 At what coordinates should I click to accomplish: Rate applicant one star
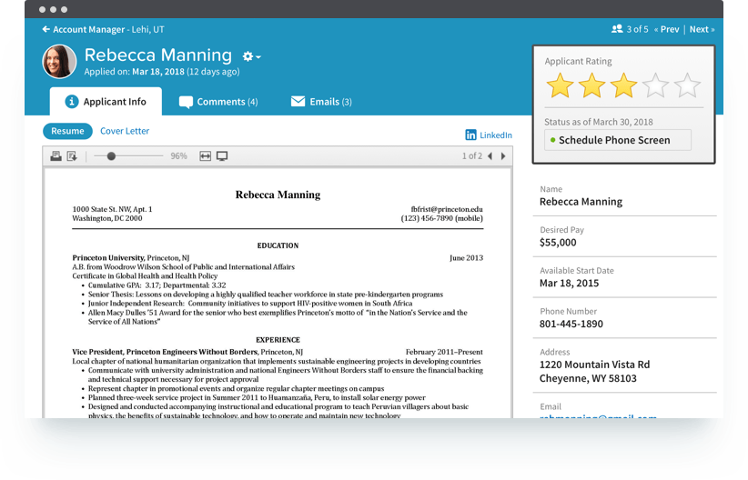(560, 85)
